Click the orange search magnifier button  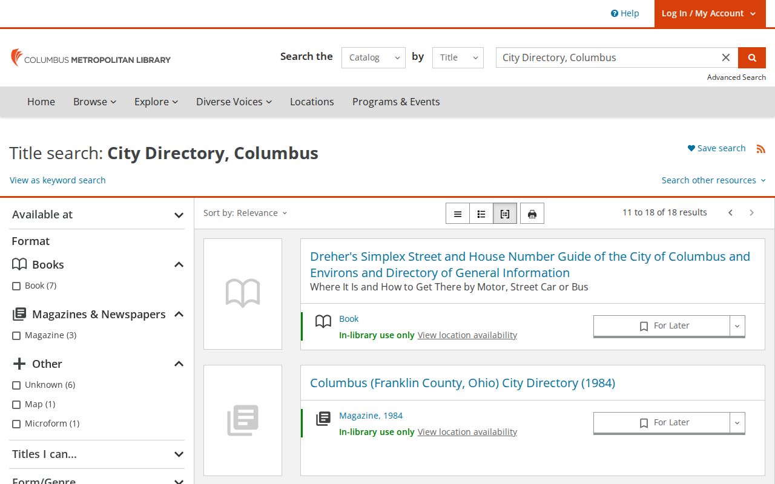click(752, 57)
